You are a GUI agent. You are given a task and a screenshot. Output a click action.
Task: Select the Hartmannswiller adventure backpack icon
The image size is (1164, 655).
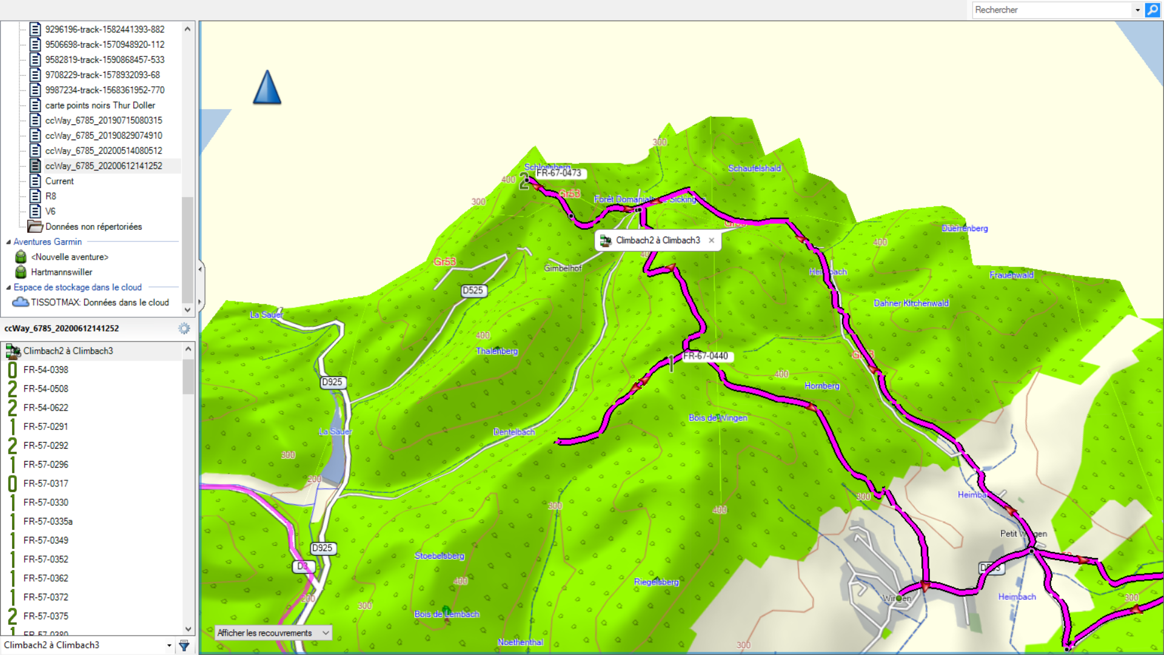(21, 272)
